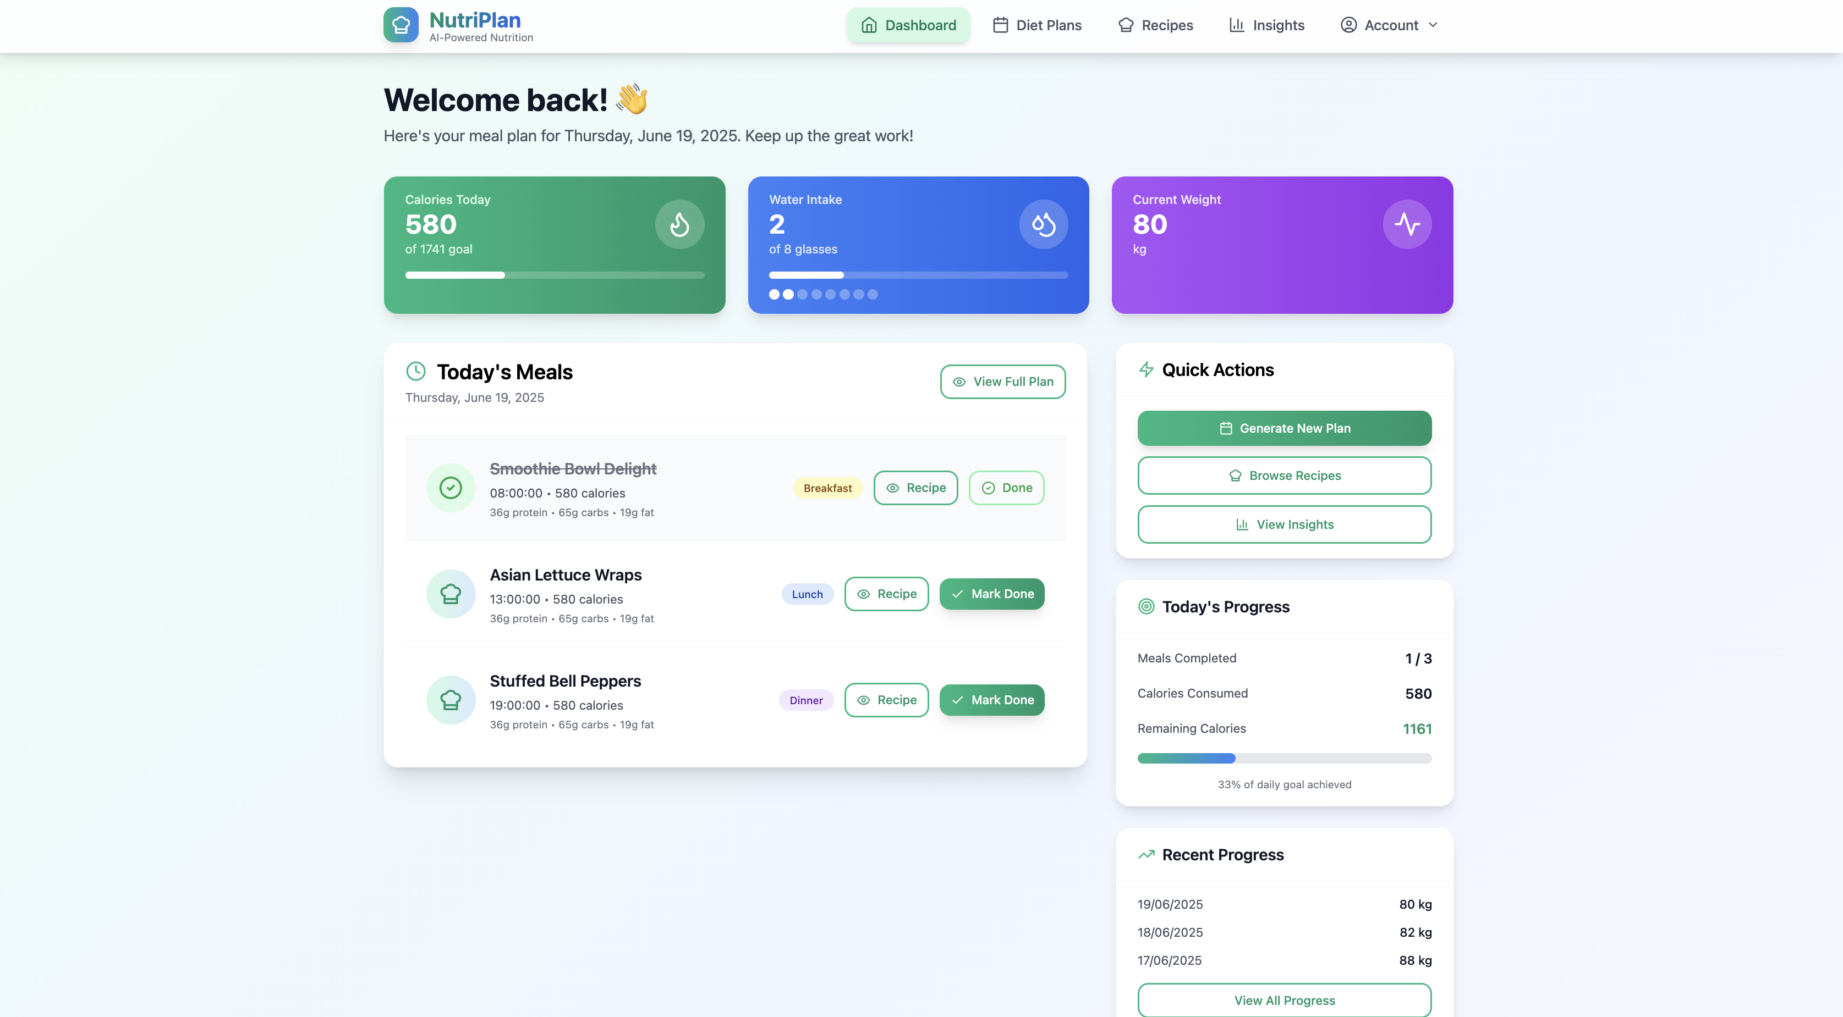Click the clock icon beside Today's Meals
Viewport: 1843px width, 1017px height.
coord(416,371)
